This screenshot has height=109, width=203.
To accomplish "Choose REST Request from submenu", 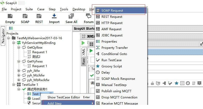I will pos(121,17).
